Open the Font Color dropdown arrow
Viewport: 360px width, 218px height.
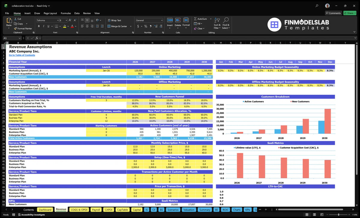75,26
